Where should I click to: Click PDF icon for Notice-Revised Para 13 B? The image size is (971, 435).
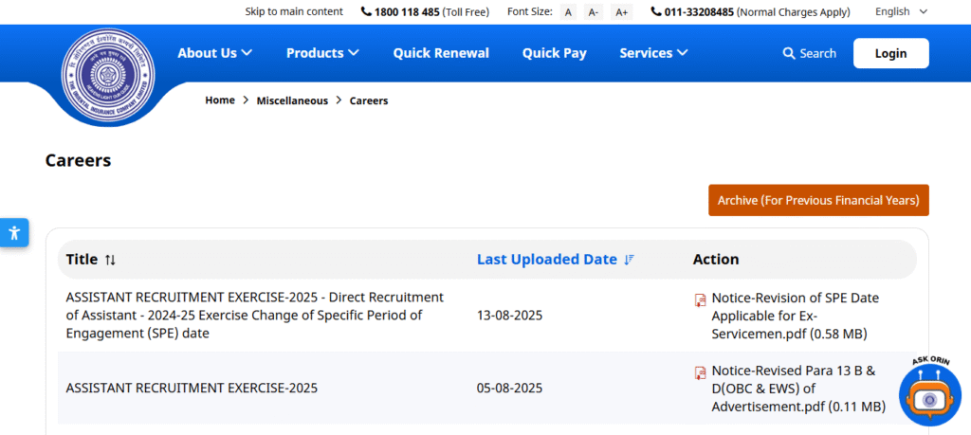pyautogui.click(x=700, y=372)
